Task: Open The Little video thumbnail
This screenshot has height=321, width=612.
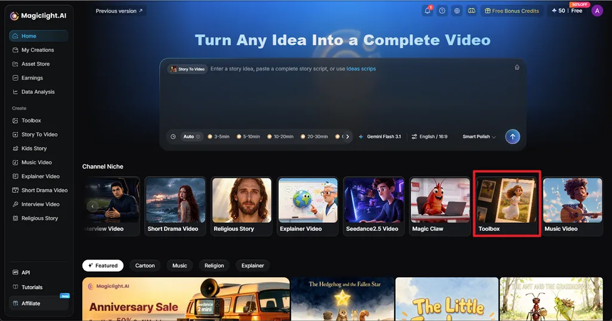Action: pyautogui.click(x=447, y=299)
